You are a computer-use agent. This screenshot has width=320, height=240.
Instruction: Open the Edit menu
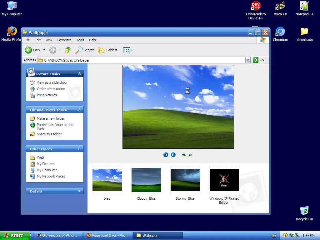coord(37,40)
